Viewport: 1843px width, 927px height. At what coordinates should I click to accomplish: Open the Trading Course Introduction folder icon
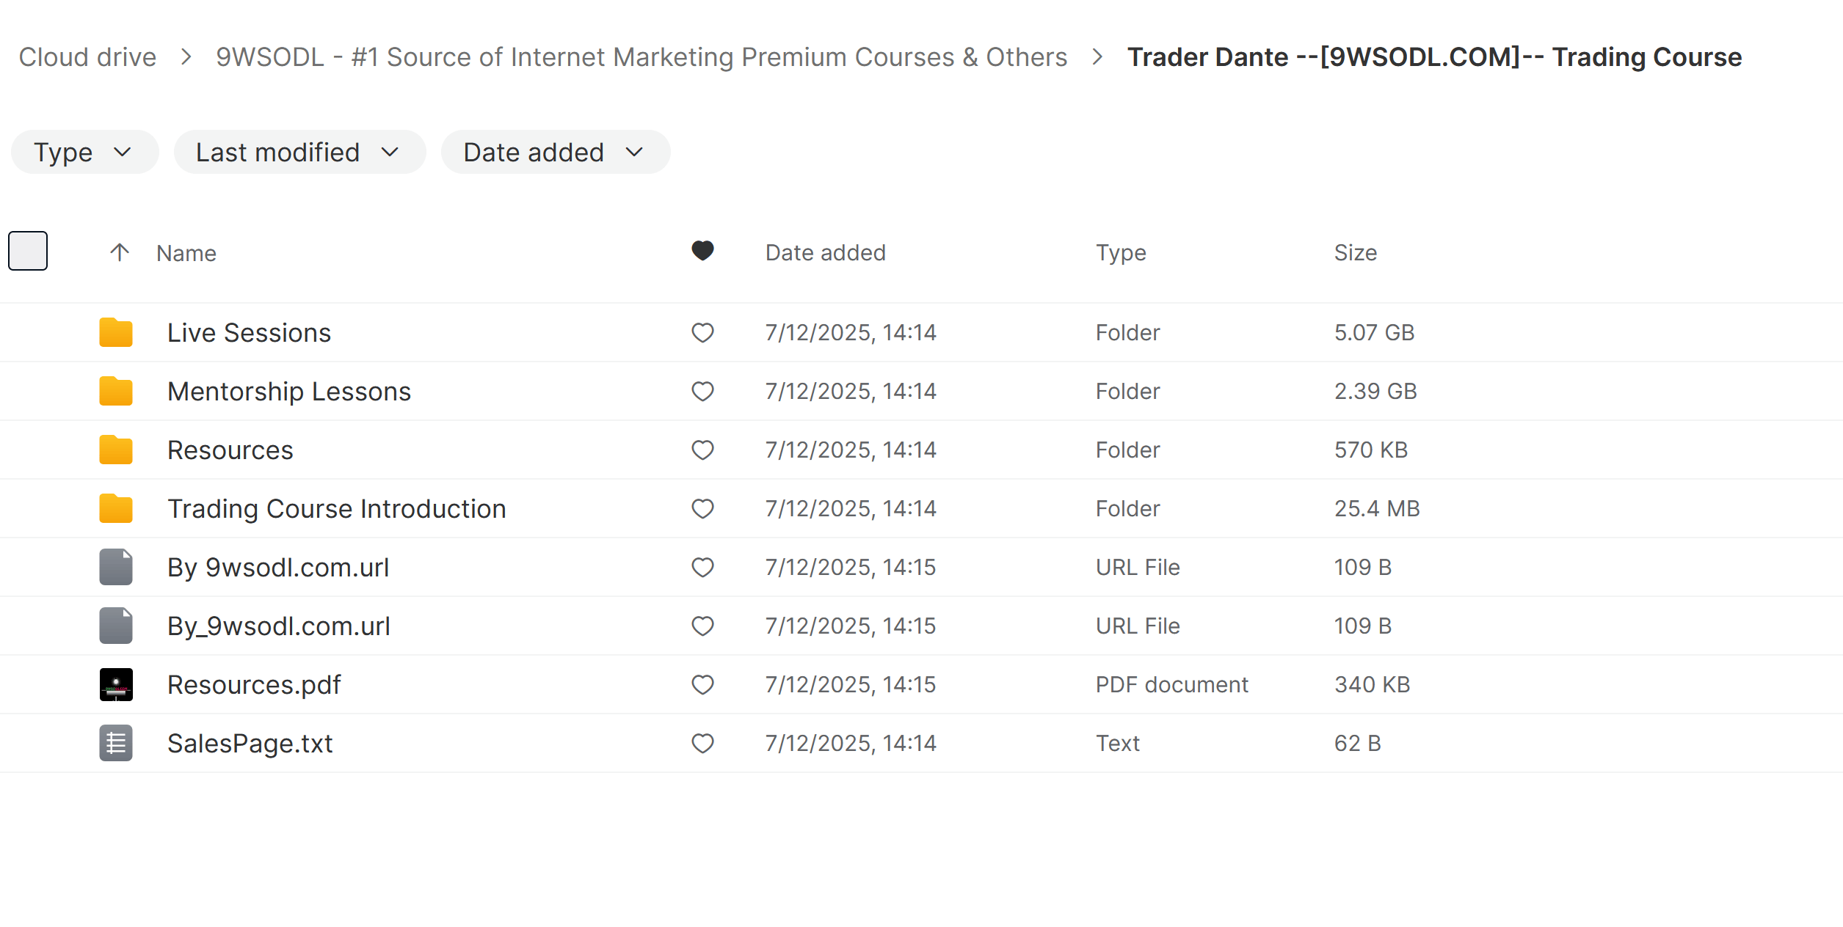click(x=115, y=508)
